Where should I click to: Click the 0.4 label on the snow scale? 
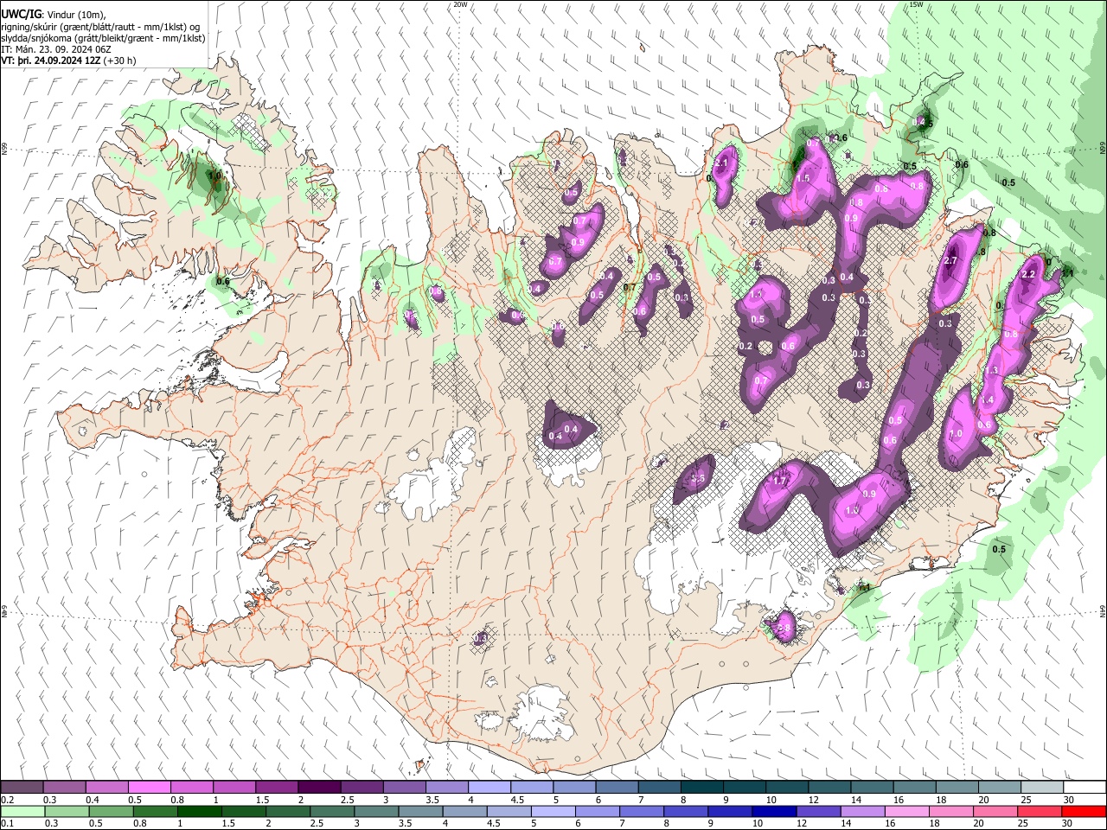tap(93, 800)
